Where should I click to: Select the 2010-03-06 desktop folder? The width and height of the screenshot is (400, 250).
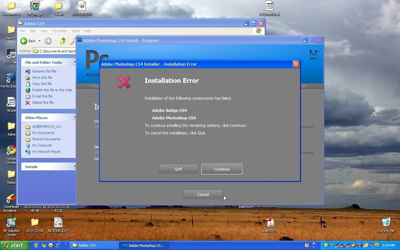(35, 225)
